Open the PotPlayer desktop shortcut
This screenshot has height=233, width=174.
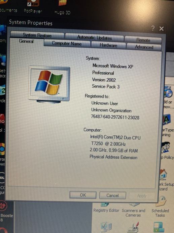pos(33,7)
